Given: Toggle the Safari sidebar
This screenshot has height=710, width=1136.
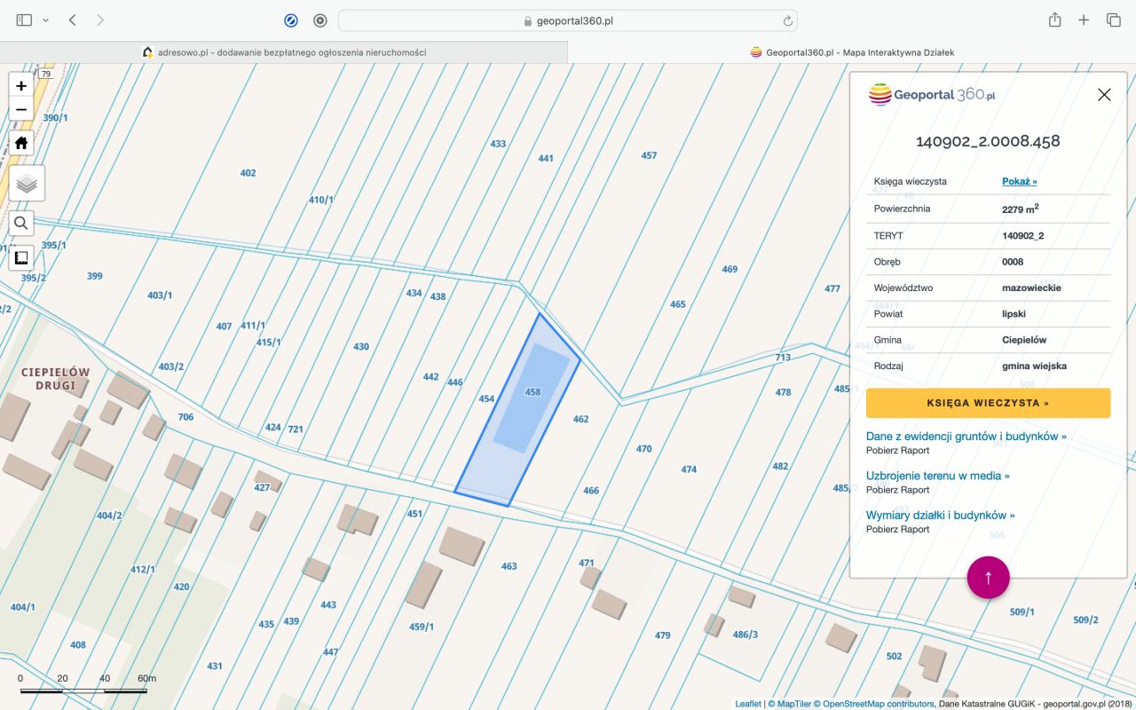Looking at the screenshot, I should click(24, 20).
